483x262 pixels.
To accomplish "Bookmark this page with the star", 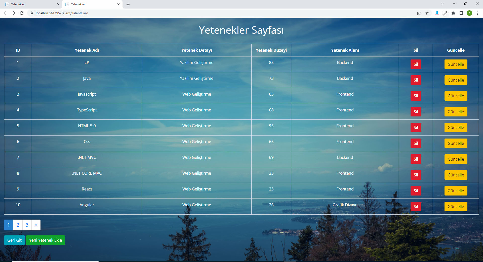I will [x=427, y=13].
